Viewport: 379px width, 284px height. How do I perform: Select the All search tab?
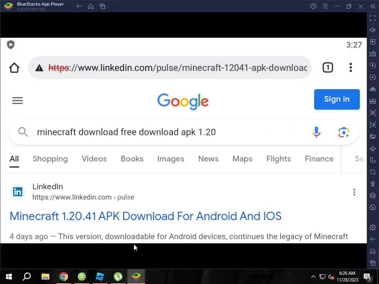[14, 159]
